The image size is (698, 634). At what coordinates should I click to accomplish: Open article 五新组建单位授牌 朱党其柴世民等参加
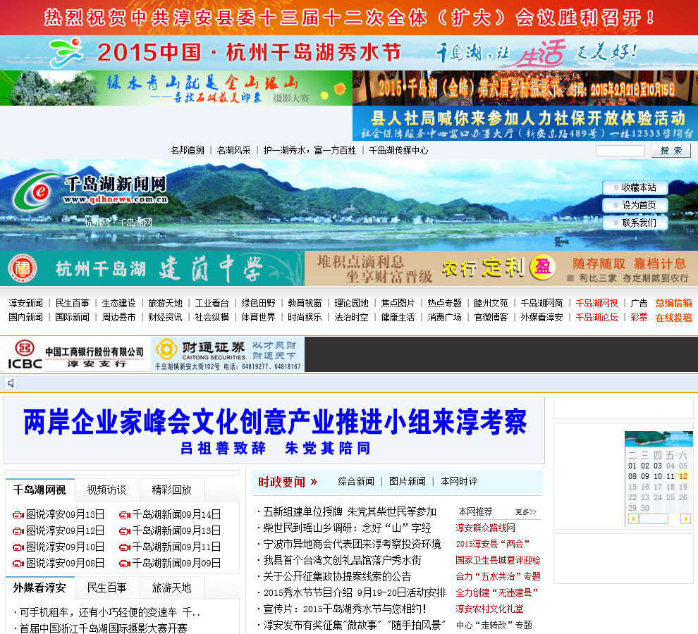[x=350, y=511]
